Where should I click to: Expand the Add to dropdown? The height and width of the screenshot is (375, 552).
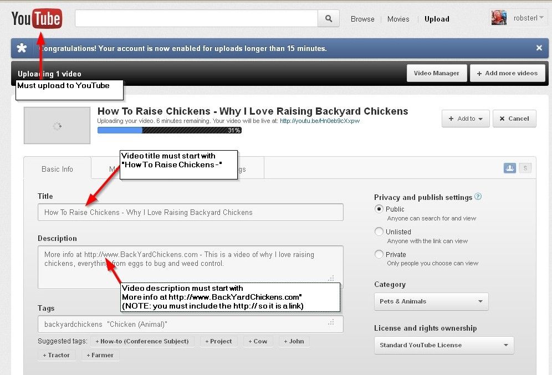click(x=466, y=119)
